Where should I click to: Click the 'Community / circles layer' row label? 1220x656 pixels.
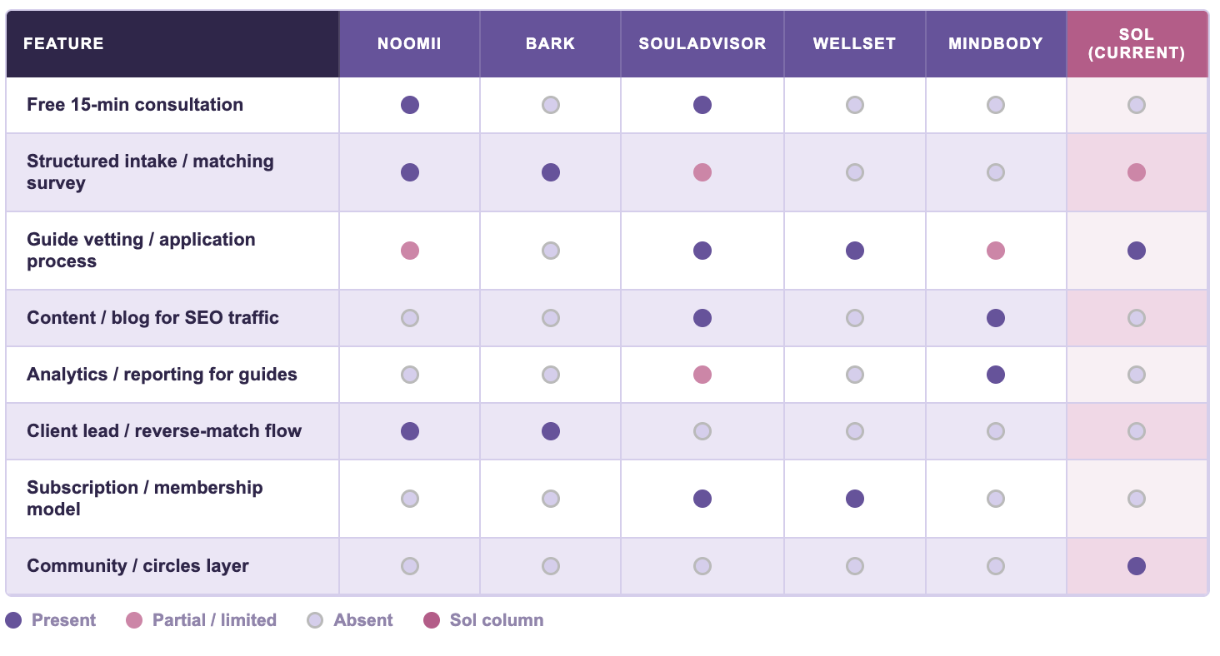137,566
